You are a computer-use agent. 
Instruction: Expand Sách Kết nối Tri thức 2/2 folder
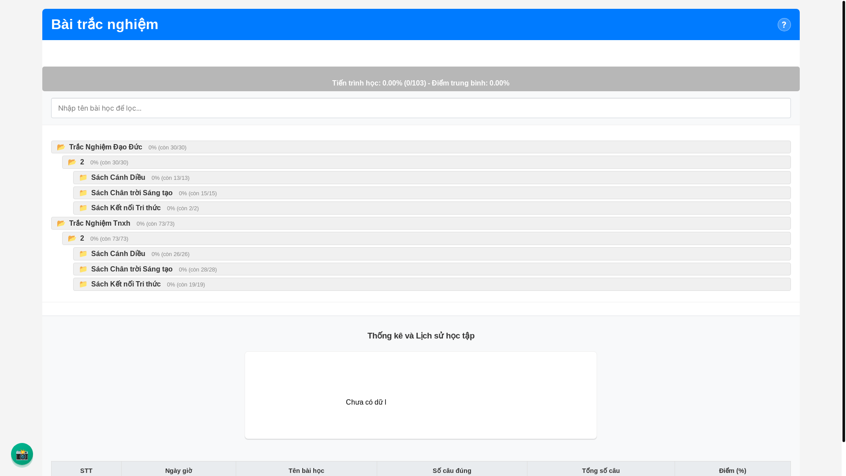tap(432, 208)
